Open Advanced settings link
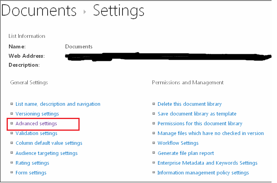Image resolution: width=277 pixels, height=183 pixels. (x=36, y=123)
